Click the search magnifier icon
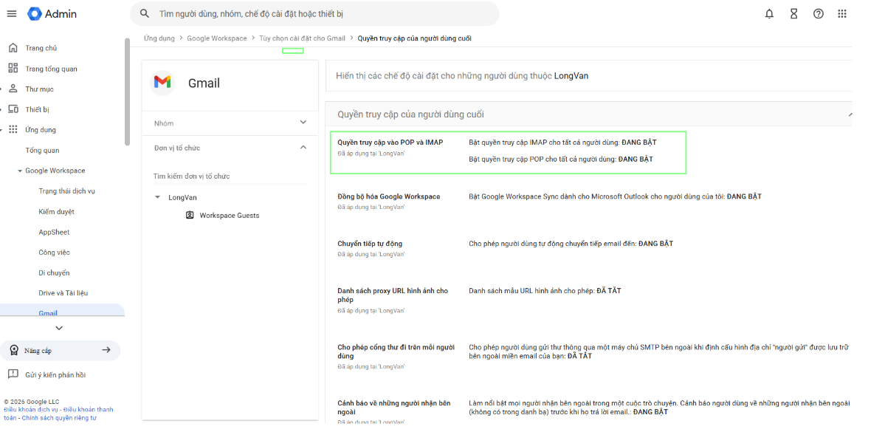 point(145,13)
